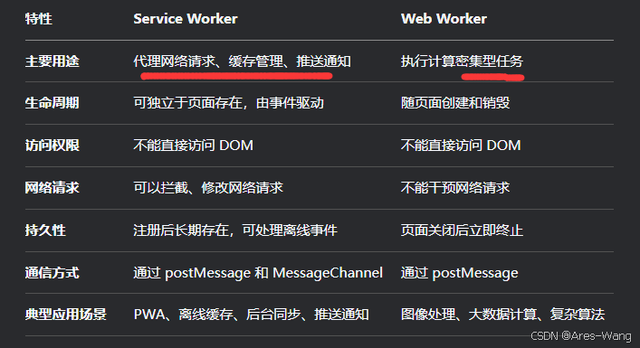Select the '典型应用场景' row label
Image resolution: width=640 pixels, height=348 pixels.
[x=66, y=315]
